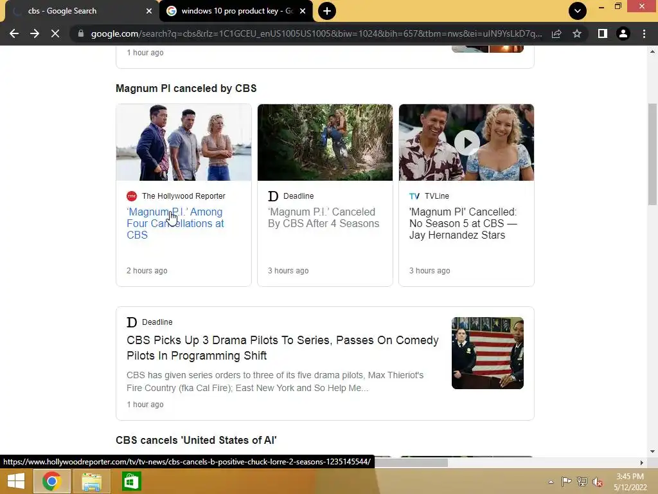Open the Chrome side panel
This screenshot has width=658, height=494.
coord(603,33)
